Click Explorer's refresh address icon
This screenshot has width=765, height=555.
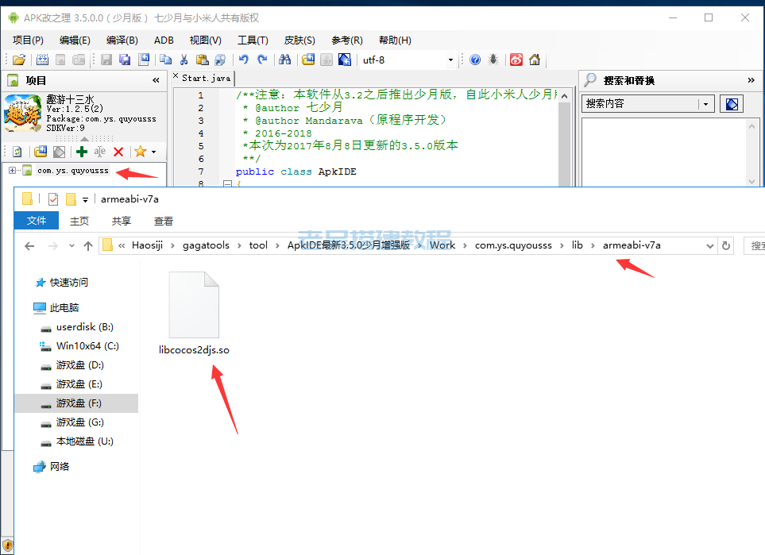[x=726, y=246]
